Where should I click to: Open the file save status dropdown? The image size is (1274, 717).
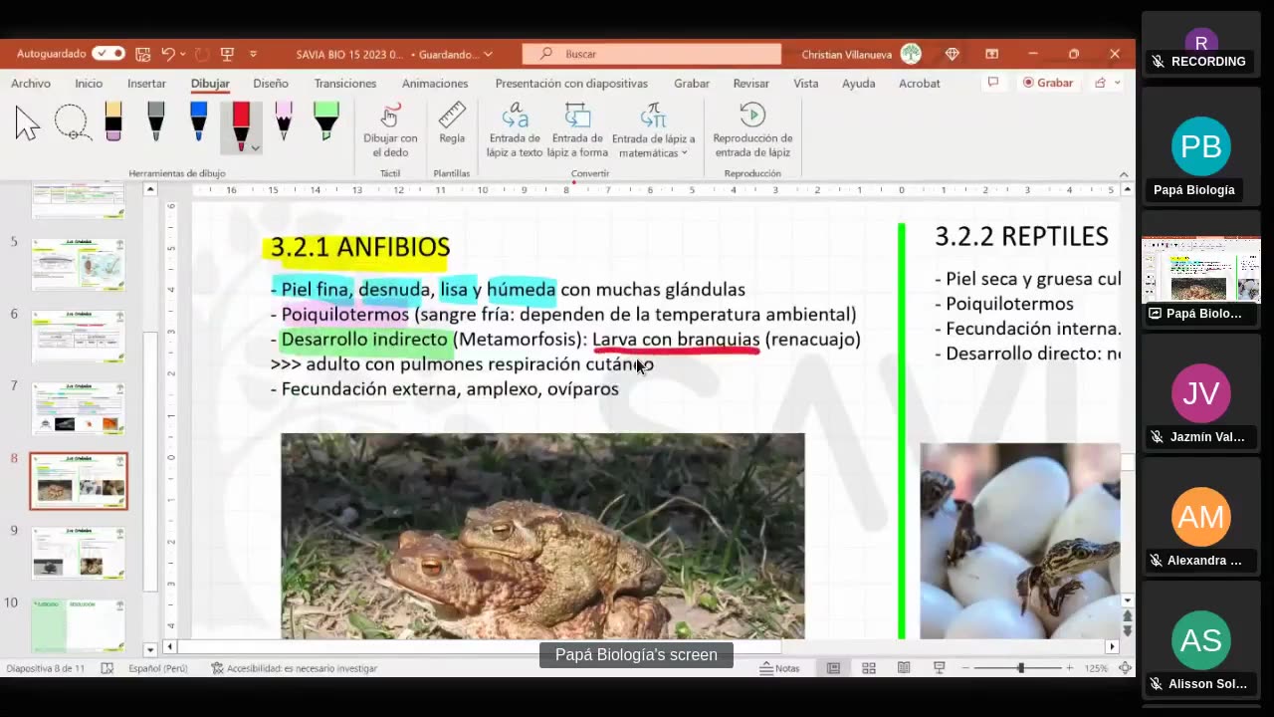488,54
